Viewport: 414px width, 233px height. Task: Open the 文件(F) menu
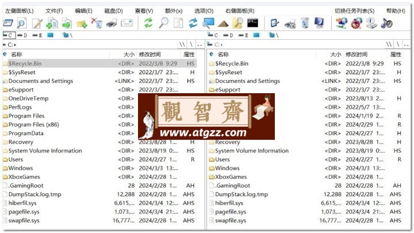click(54, 11)
